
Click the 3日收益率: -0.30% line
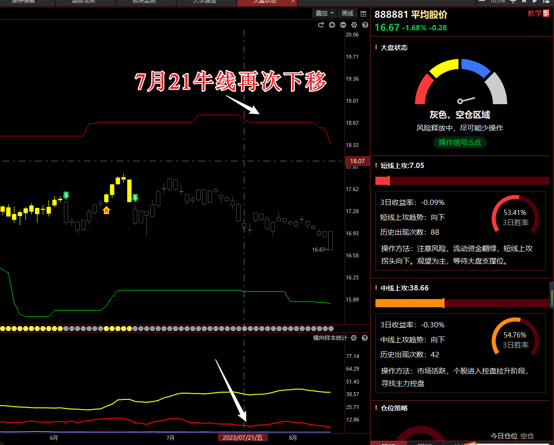pyautogui.click(x=412, y=325)
